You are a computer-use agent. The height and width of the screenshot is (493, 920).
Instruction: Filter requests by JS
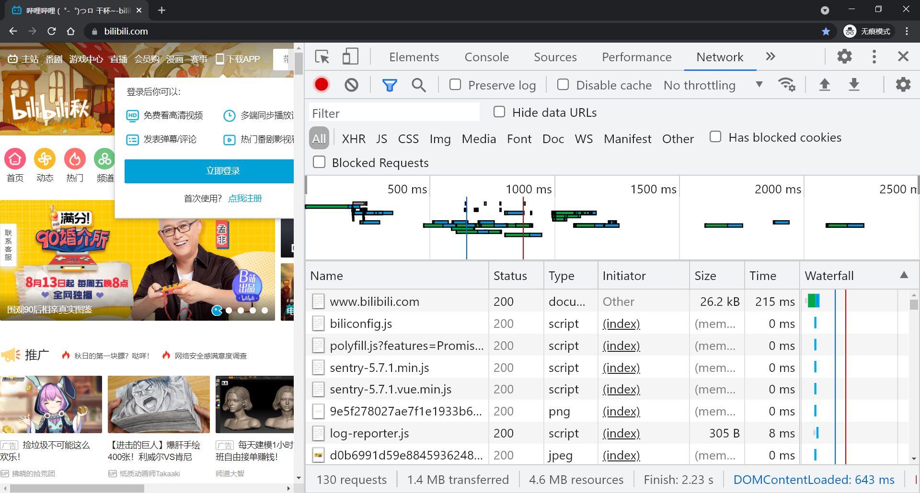(381, 139)
